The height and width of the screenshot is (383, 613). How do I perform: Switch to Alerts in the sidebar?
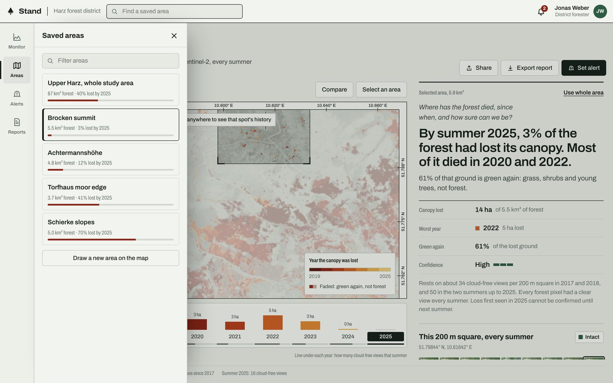click(x=17, y=98)
